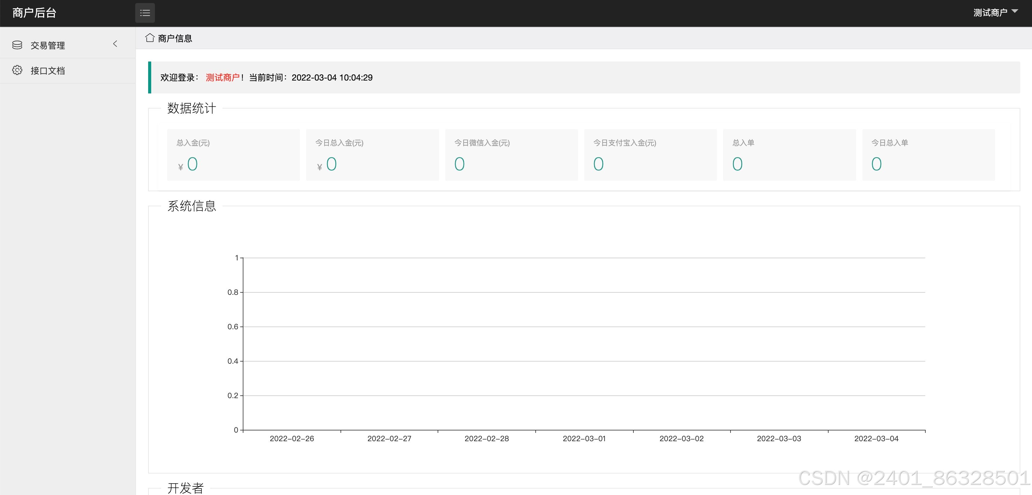1032x495 pixels.
Task: Click the current time 2022-03-04 10:04:29
Action: (332, 77)
